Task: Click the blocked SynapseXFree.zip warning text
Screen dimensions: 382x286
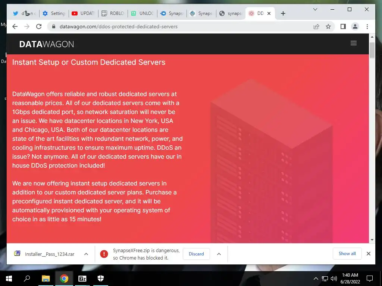Action: tap(146, 254)
